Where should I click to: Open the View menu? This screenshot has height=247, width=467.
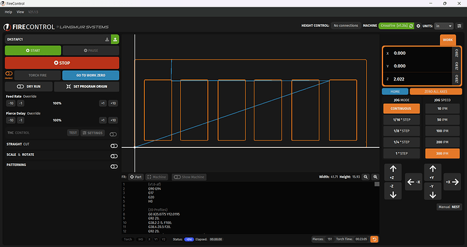coord(20,12)
